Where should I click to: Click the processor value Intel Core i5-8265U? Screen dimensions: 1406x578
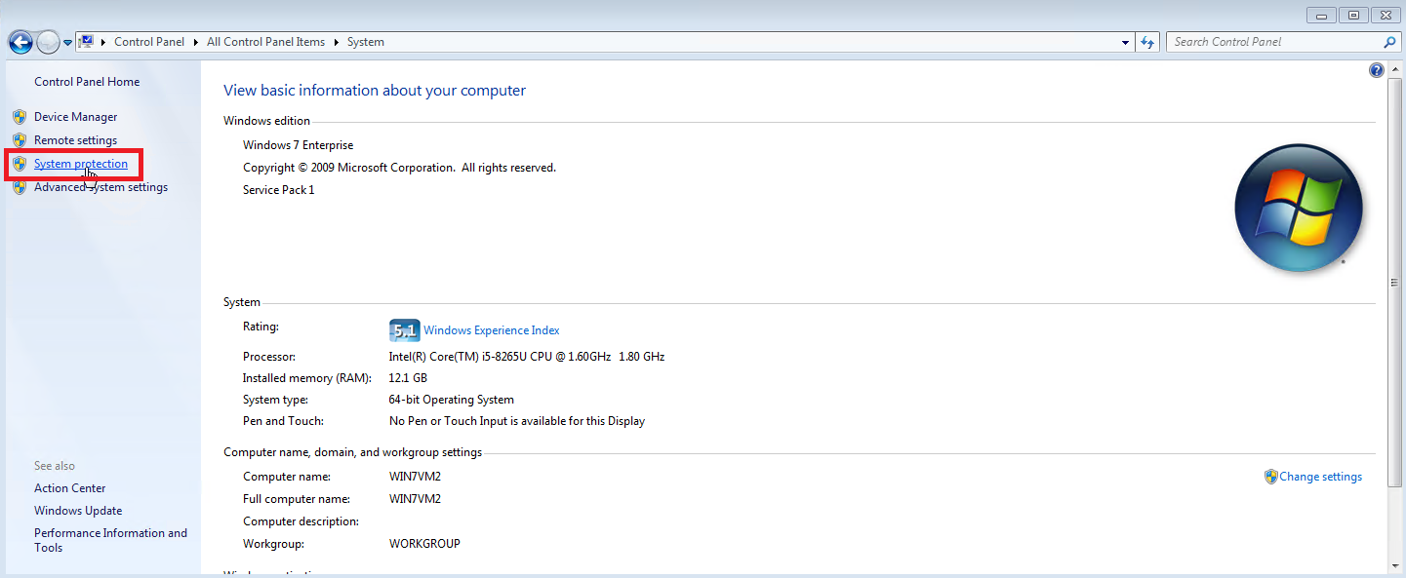pos(527,357)
